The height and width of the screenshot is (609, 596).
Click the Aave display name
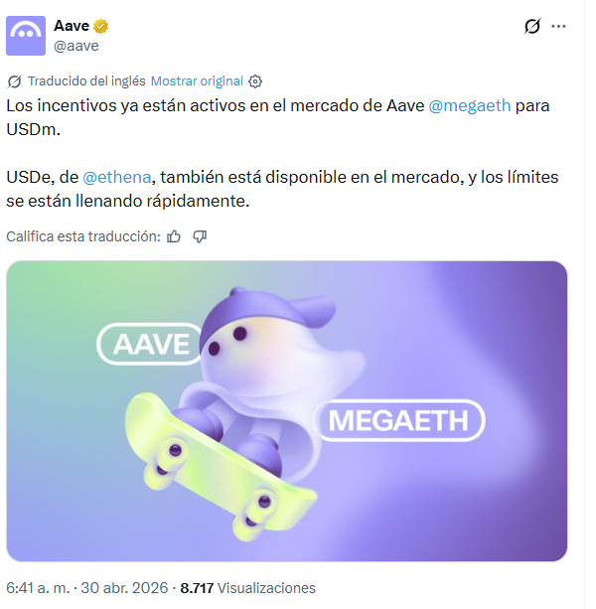pyautogui.click(x=72, y=26)
